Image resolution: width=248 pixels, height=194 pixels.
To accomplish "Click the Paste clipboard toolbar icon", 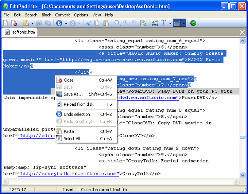I will 106,23.
